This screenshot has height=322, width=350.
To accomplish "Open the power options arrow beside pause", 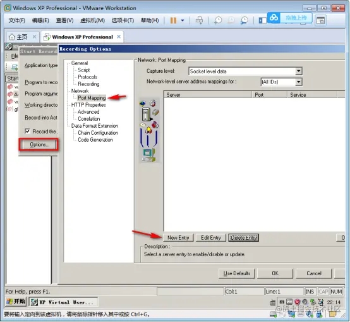I will [183, 20].
